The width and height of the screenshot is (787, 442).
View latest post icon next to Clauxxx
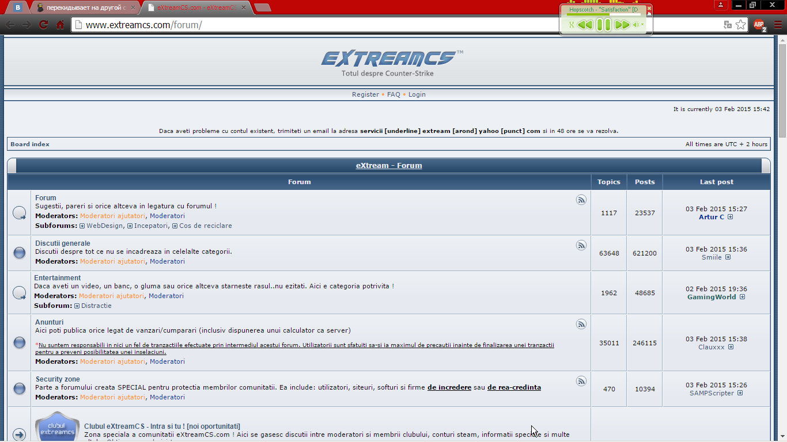pyautogui.click(x=731, y=347)
